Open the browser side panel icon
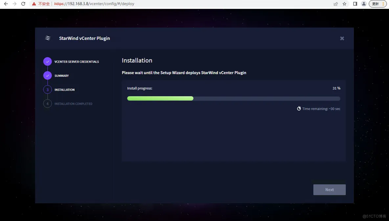 (355, 4)
